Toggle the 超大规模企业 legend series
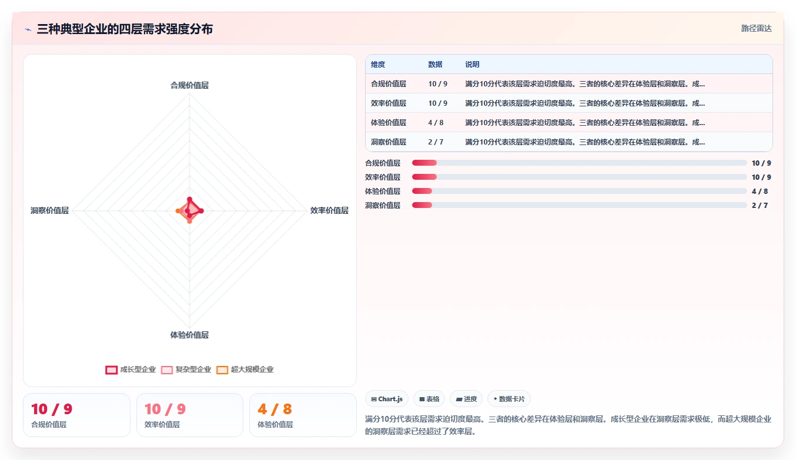Viewport: 796px width, 460px height. (x=245, y=370)
